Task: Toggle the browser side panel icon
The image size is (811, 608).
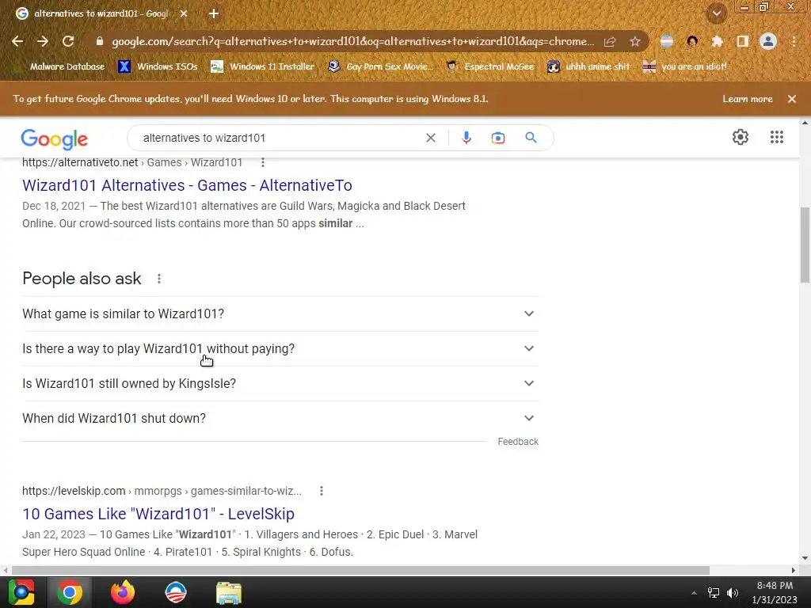Action: (x=743, y=41)
